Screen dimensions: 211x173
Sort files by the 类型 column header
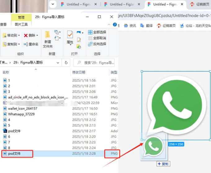coord(114,72)
